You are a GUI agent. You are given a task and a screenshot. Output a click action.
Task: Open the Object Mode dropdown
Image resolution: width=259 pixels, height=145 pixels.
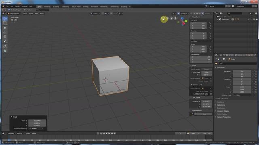coord(15,14)
